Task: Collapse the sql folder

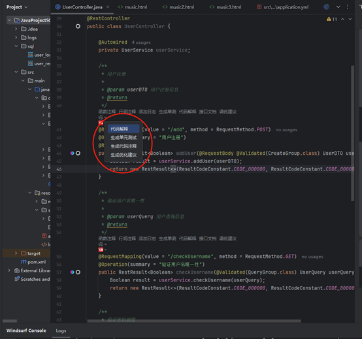Action: [16, 46]
